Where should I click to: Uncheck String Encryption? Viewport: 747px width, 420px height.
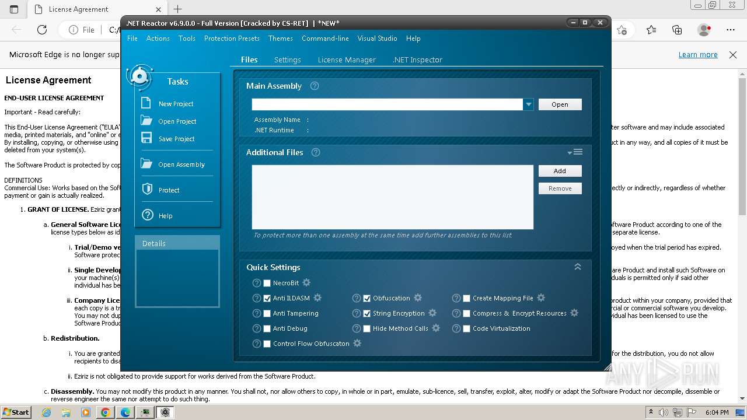click(x=366, y=313)
